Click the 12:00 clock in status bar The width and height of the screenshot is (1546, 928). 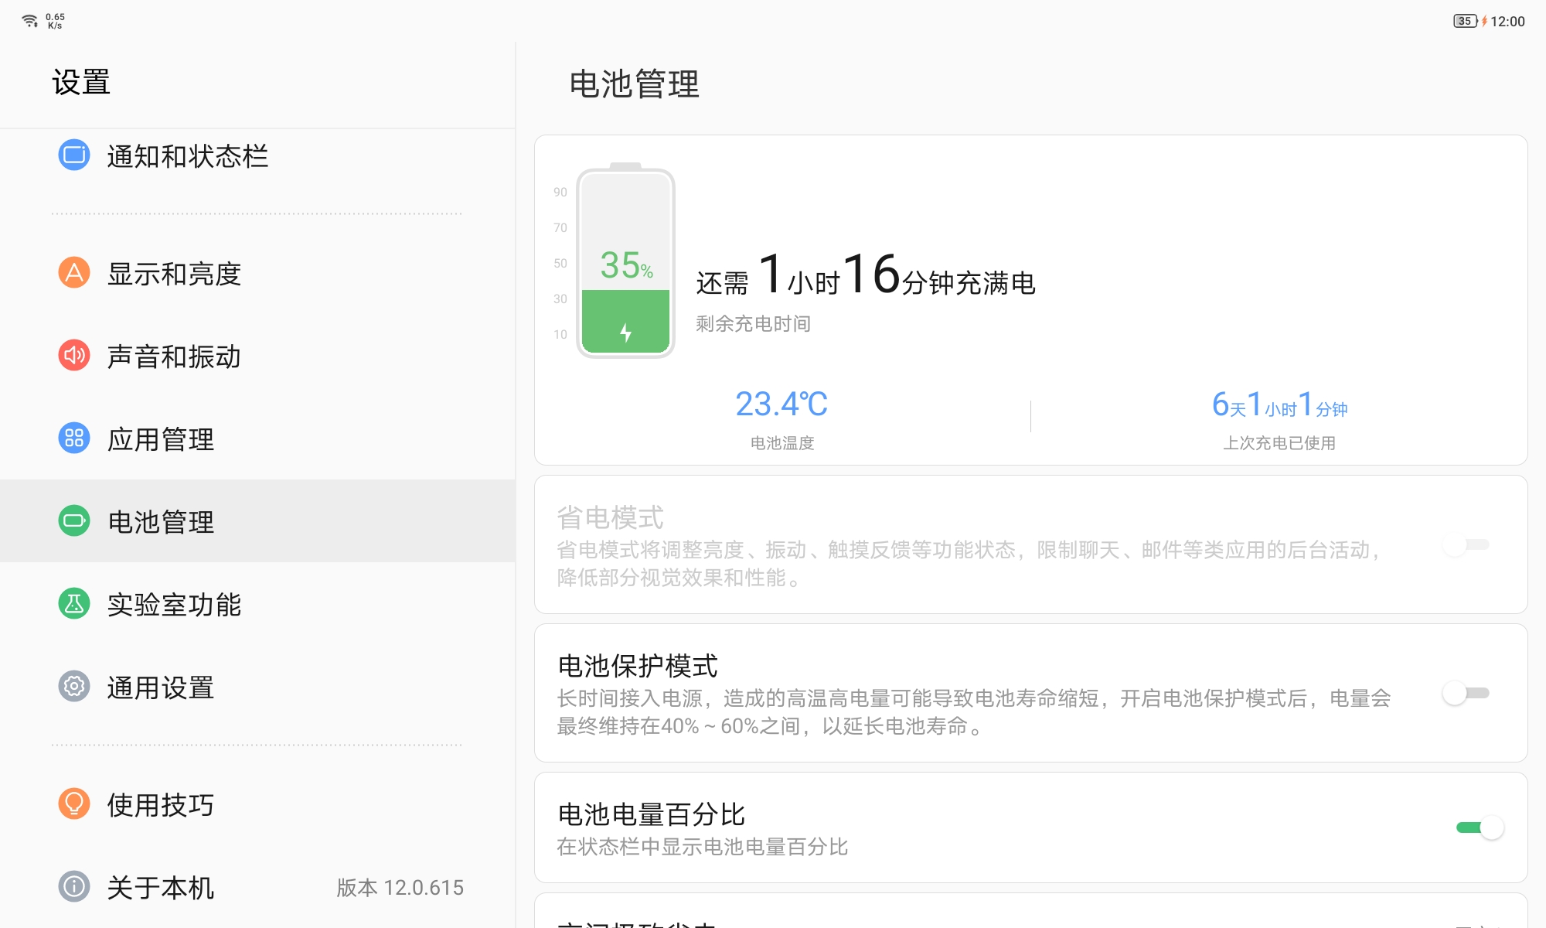[1511, 21]
